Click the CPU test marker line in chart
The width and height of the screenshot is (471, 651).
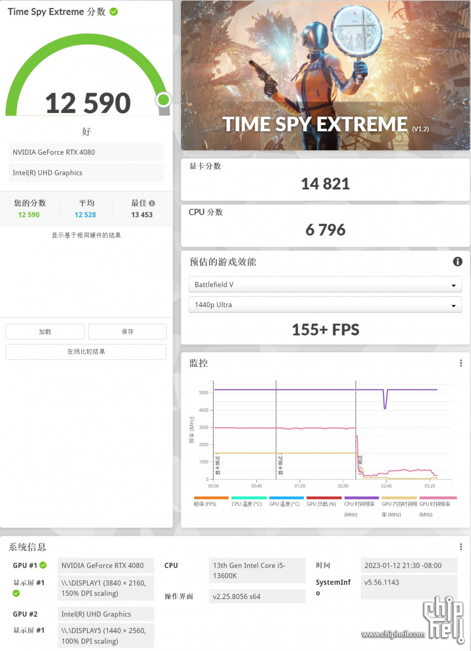click(356, 430)
